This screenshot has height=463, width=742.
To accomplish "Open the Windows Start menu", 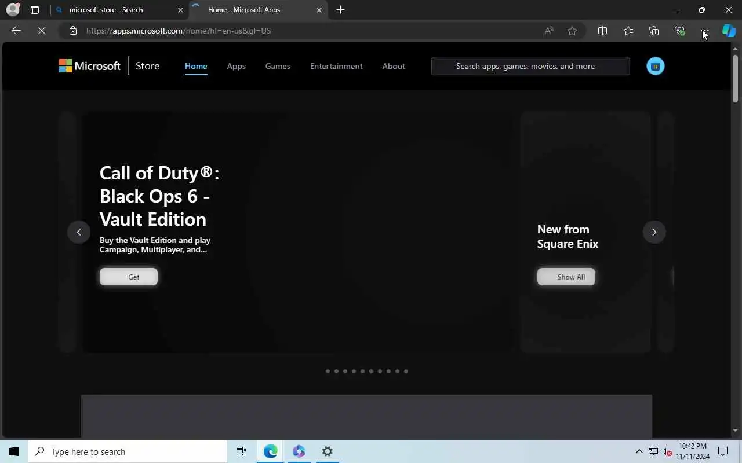I will 14,451.
